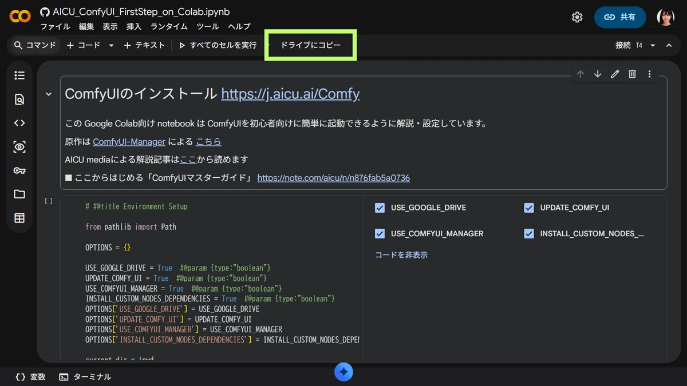The image size is (687, 386).
Task: Click the 共有 share button
Action: click(620, 17)
